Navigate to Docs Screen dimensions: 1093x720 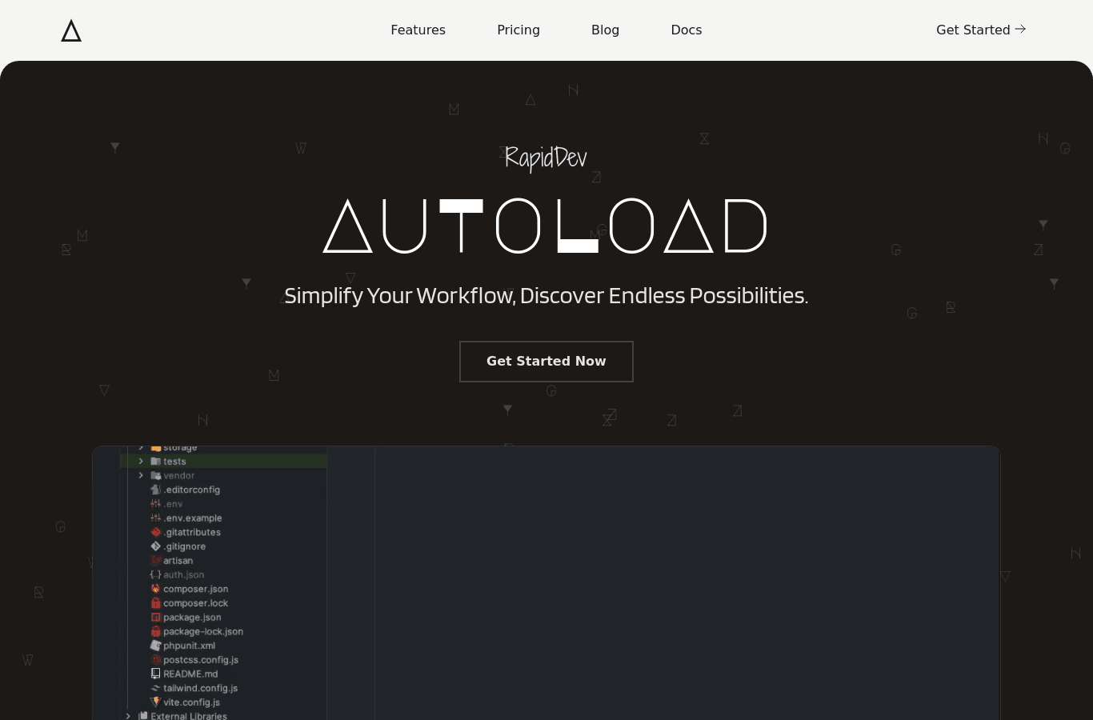[686, 30]
